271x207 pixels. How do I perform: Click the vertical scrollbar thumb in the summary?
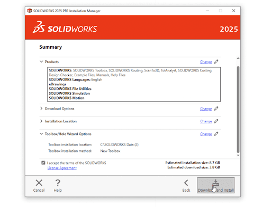click(238, 110)
